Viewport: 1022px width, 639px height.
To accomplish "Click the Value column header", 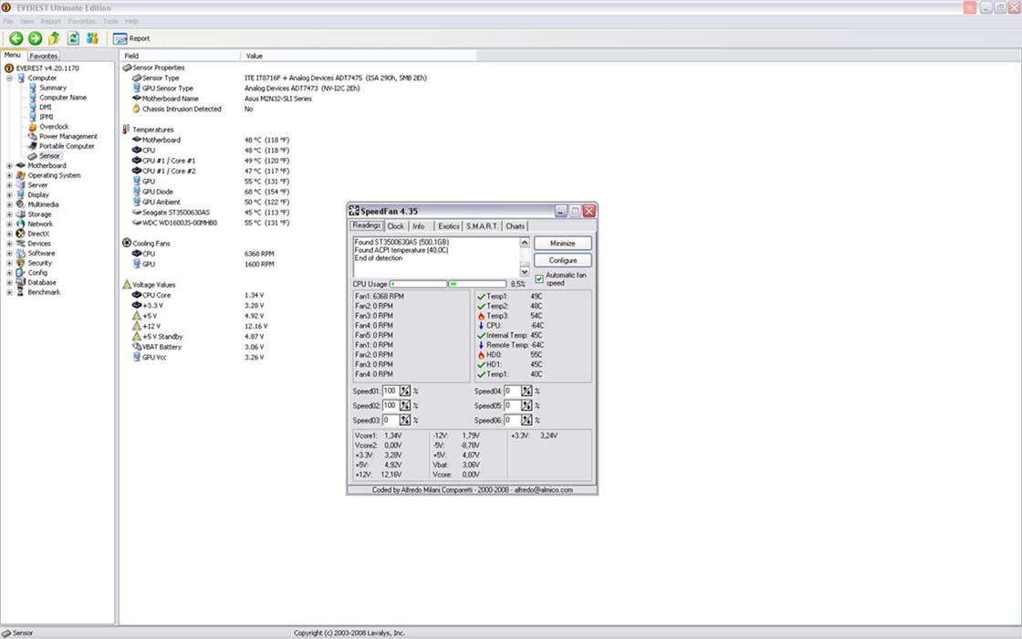I will pos(360,56).
